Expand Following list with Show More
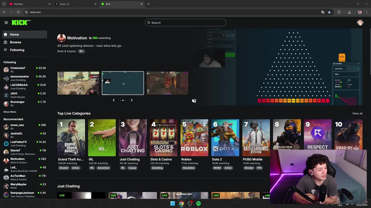Image resolution: width=371 pixels, height=208 pixels. 10,112
